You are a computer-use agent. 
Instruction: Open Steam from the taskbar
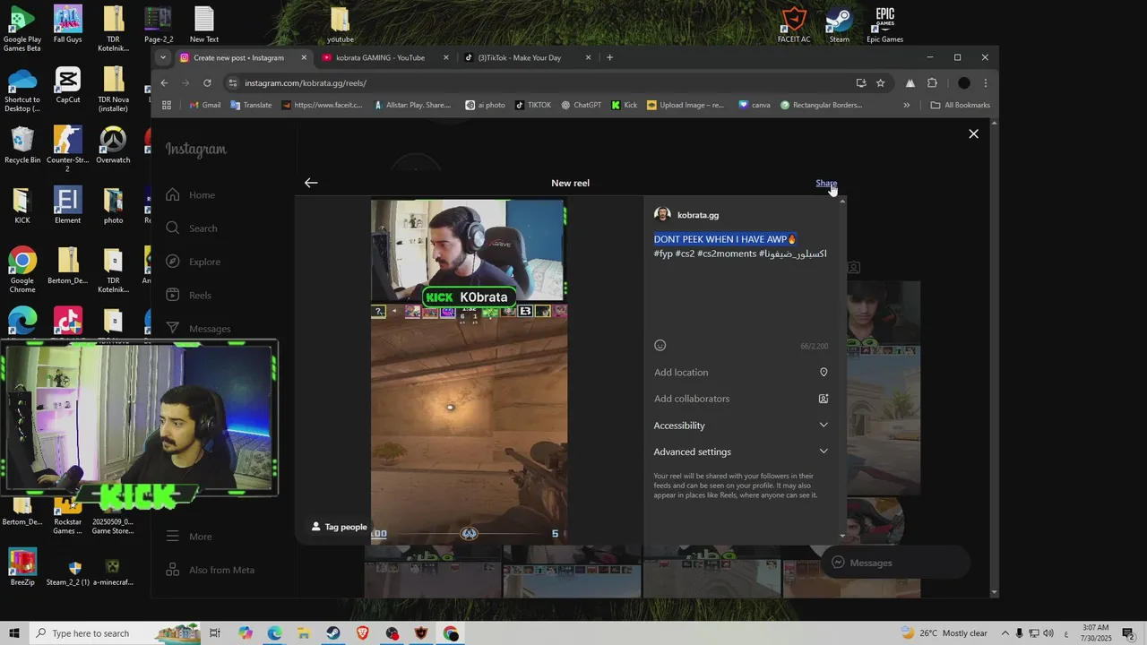(x=332, y=633)
